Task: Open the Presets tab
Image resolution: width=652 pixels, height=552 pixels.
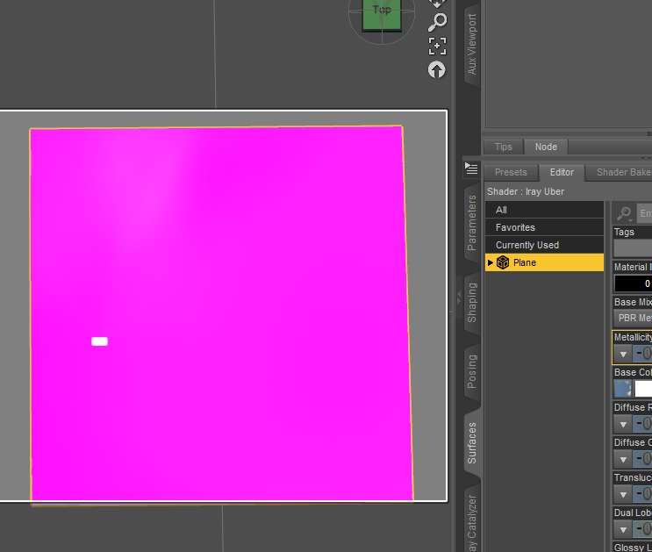Action: coord(511,172)
